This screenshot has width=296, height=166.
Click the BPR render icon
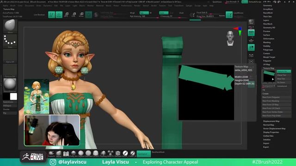pos(251,22)
